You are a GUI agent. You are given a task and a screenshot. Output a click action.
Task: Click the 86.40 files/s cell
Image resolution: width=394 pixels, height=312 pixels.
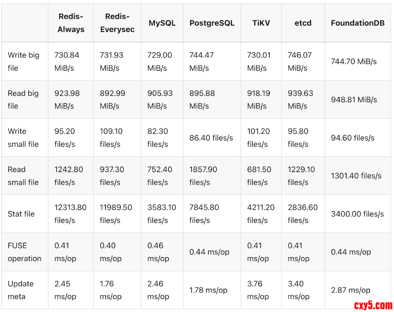tap(211, 138)
